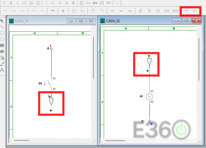Image resolution: width=206 pixels, height=148 pixels.
Task: Click the CADe_S2 horizontal scrollbar
Action: [116, 141]
